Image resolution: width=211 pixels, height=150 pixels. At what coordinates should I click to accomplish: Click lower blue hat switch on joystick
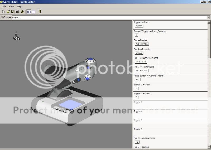pos(87,78)
